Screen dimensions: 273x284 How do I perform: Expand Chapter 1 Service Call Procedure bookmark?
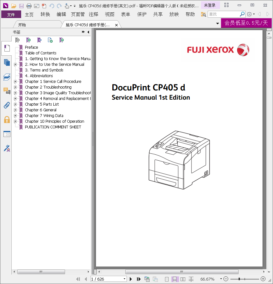pos(15,82)
